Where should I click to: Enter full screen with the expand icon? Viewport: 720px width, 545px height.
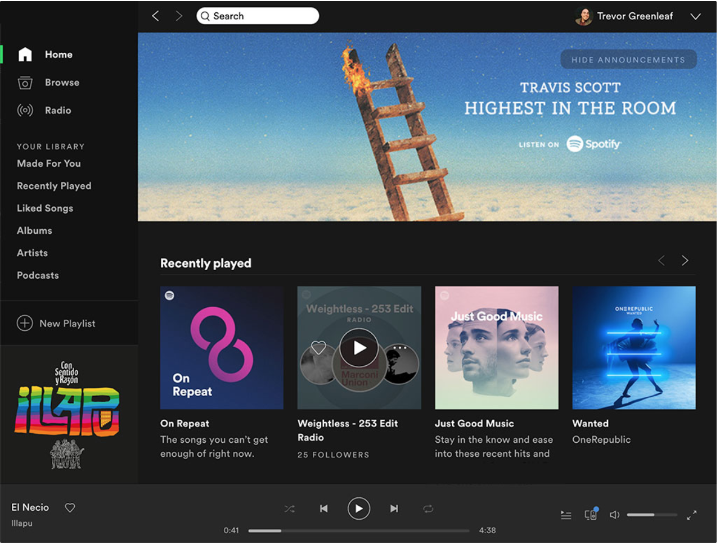pos(692,515)
